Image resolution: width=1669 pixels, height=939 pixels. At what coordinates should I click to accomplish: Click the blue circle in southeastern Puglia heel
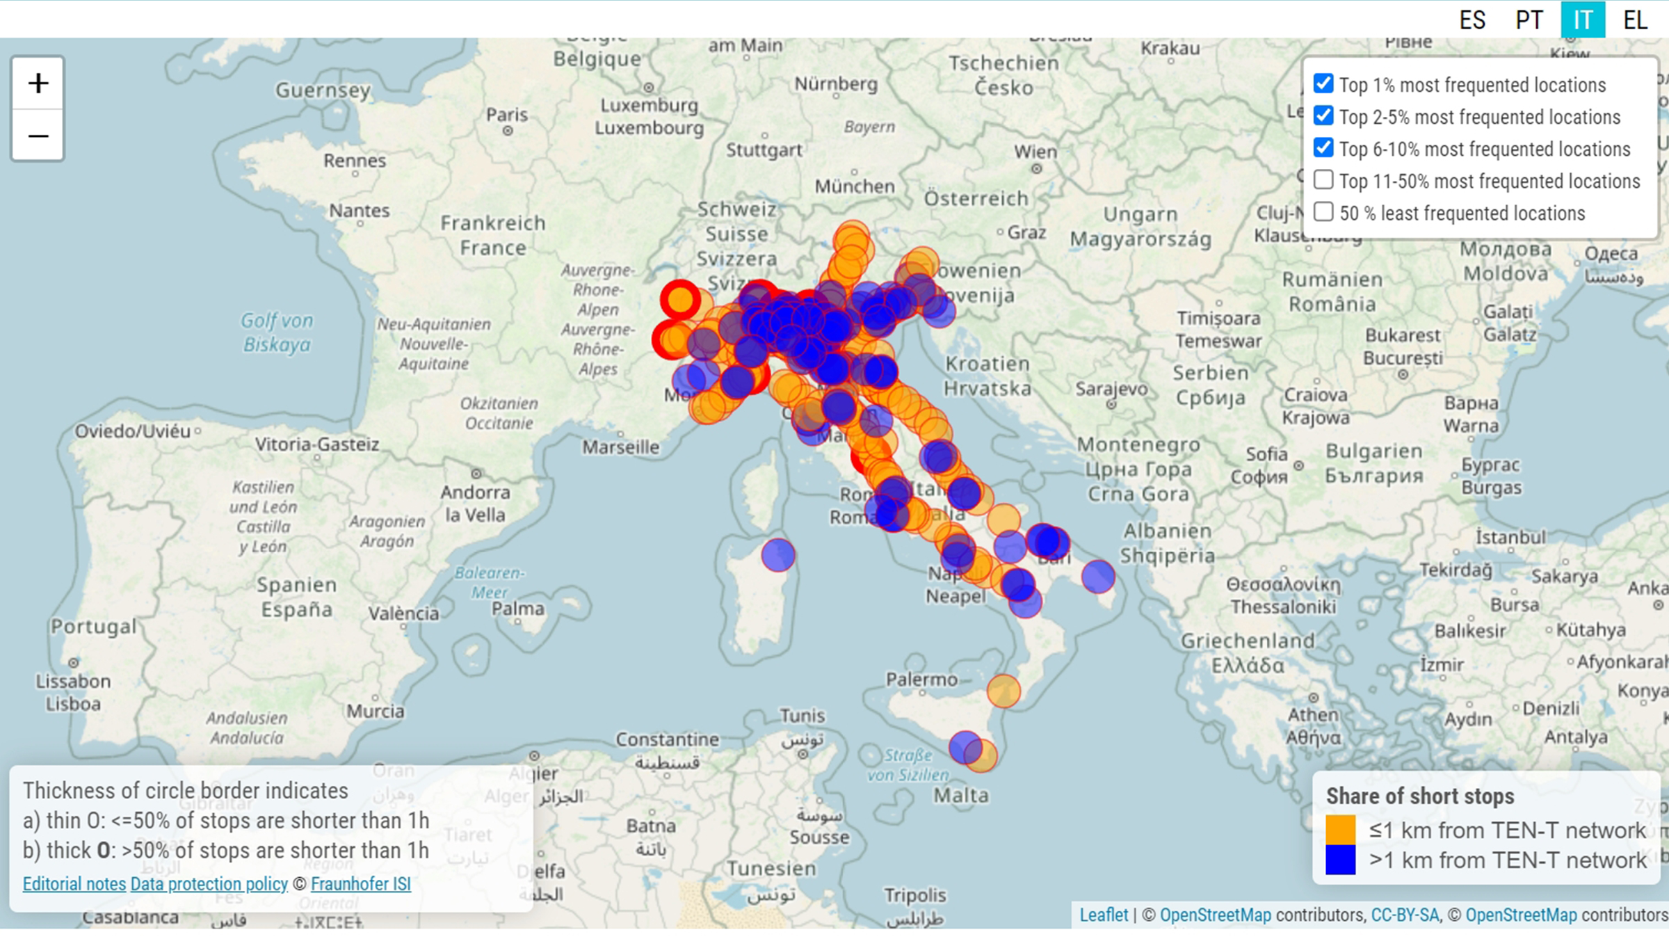(x=1098, y=576)
